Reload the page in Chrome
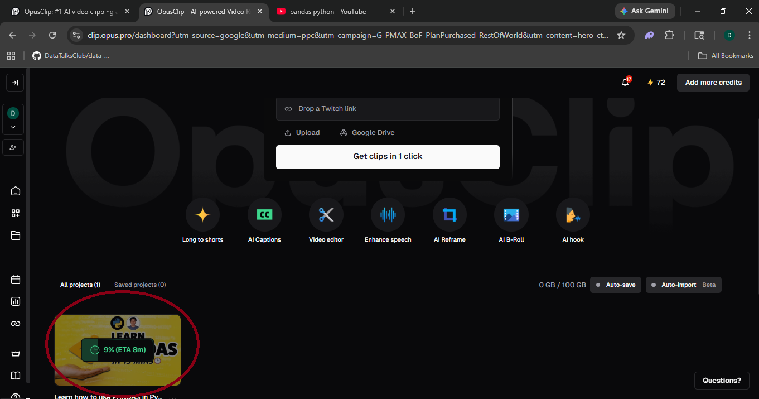Viewport: 759px width, 399px height. tap(52, 35)
